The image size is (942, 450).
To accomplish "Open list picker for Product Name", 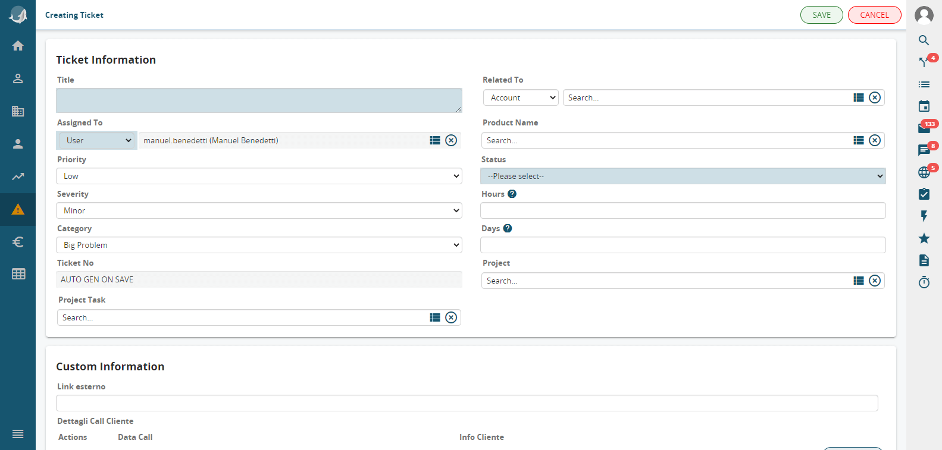I will tap(858, 140).
